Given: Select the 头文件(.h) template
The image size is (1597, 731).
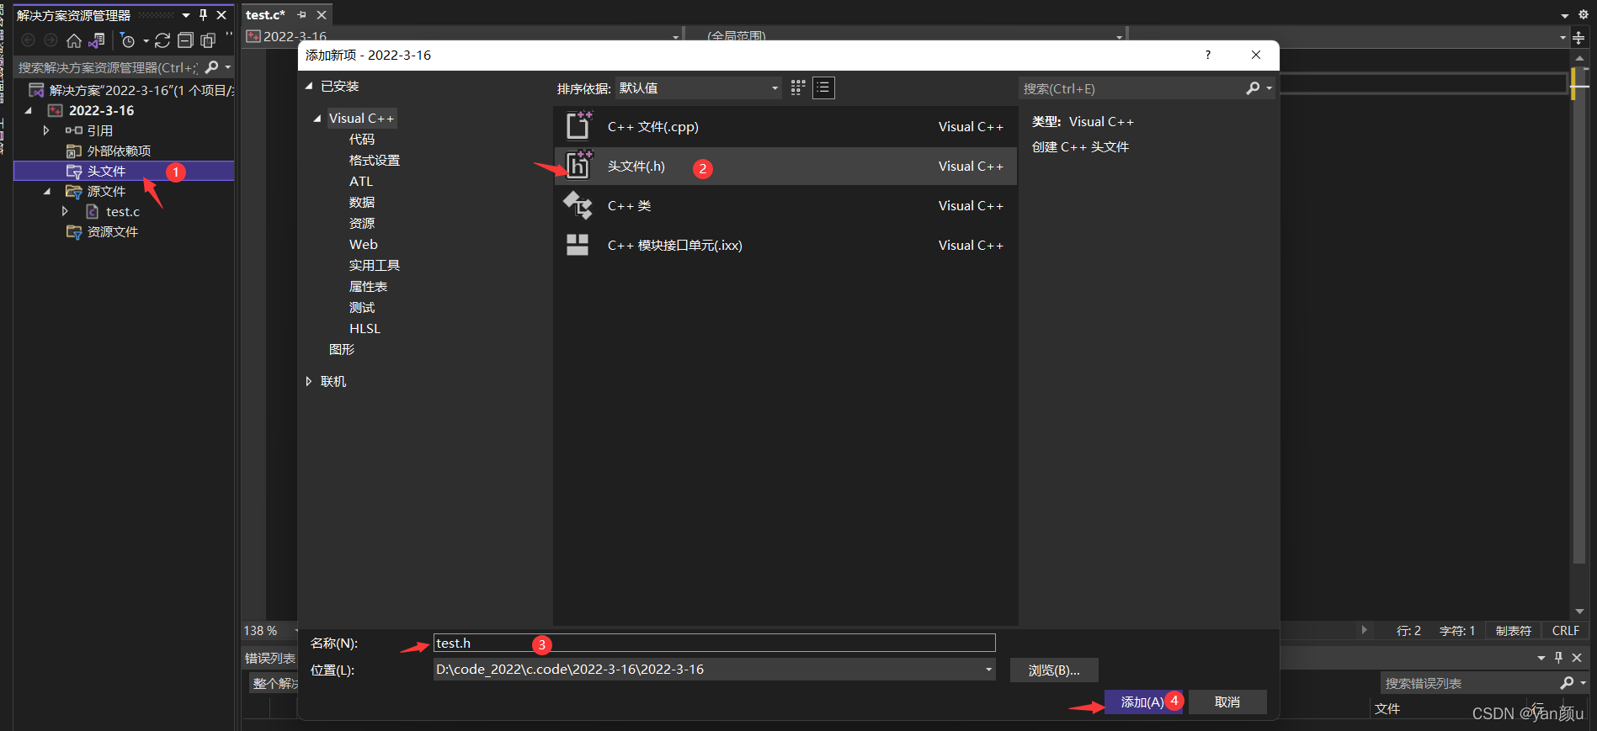Looking at the screenshot, I should tap(785, 167).
